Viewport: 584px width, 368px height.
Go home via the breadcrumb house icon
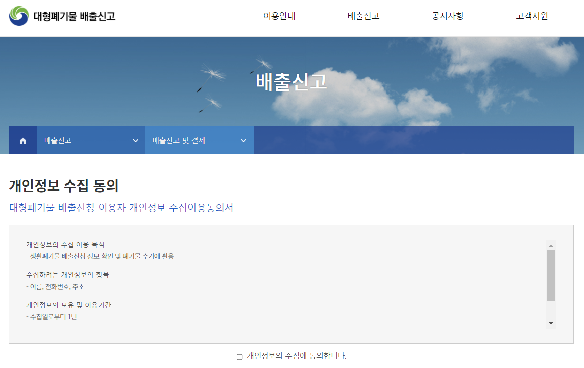click(23, 140)
